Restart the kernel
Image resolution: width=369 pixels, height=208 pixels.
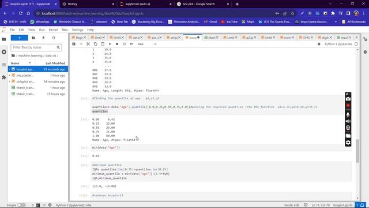click(x=125, y=44)
